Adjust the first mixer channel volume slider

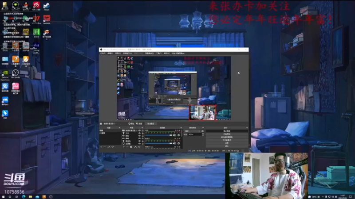159,135
